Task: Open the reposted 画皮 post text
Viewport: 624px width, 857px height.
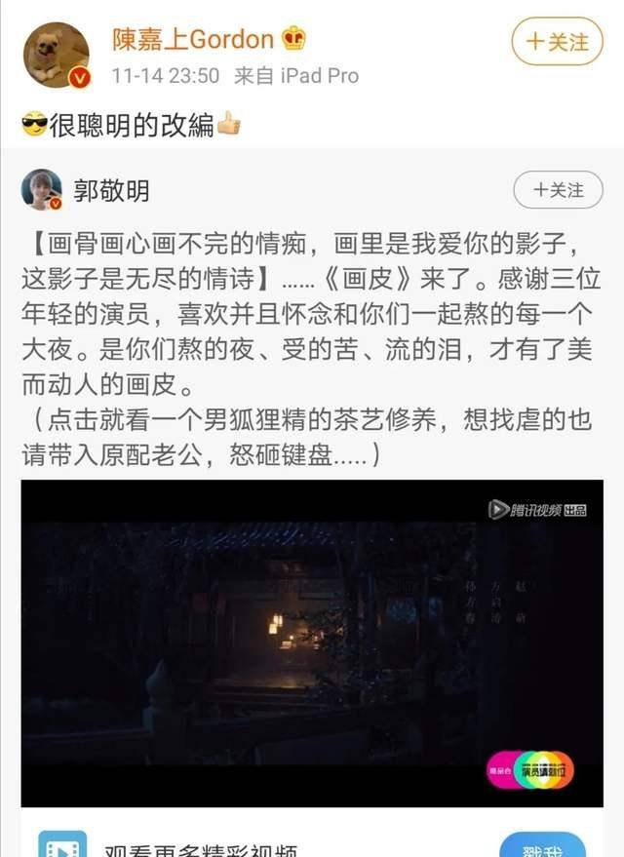Action: pyautogui.click(x=311, y=349)
